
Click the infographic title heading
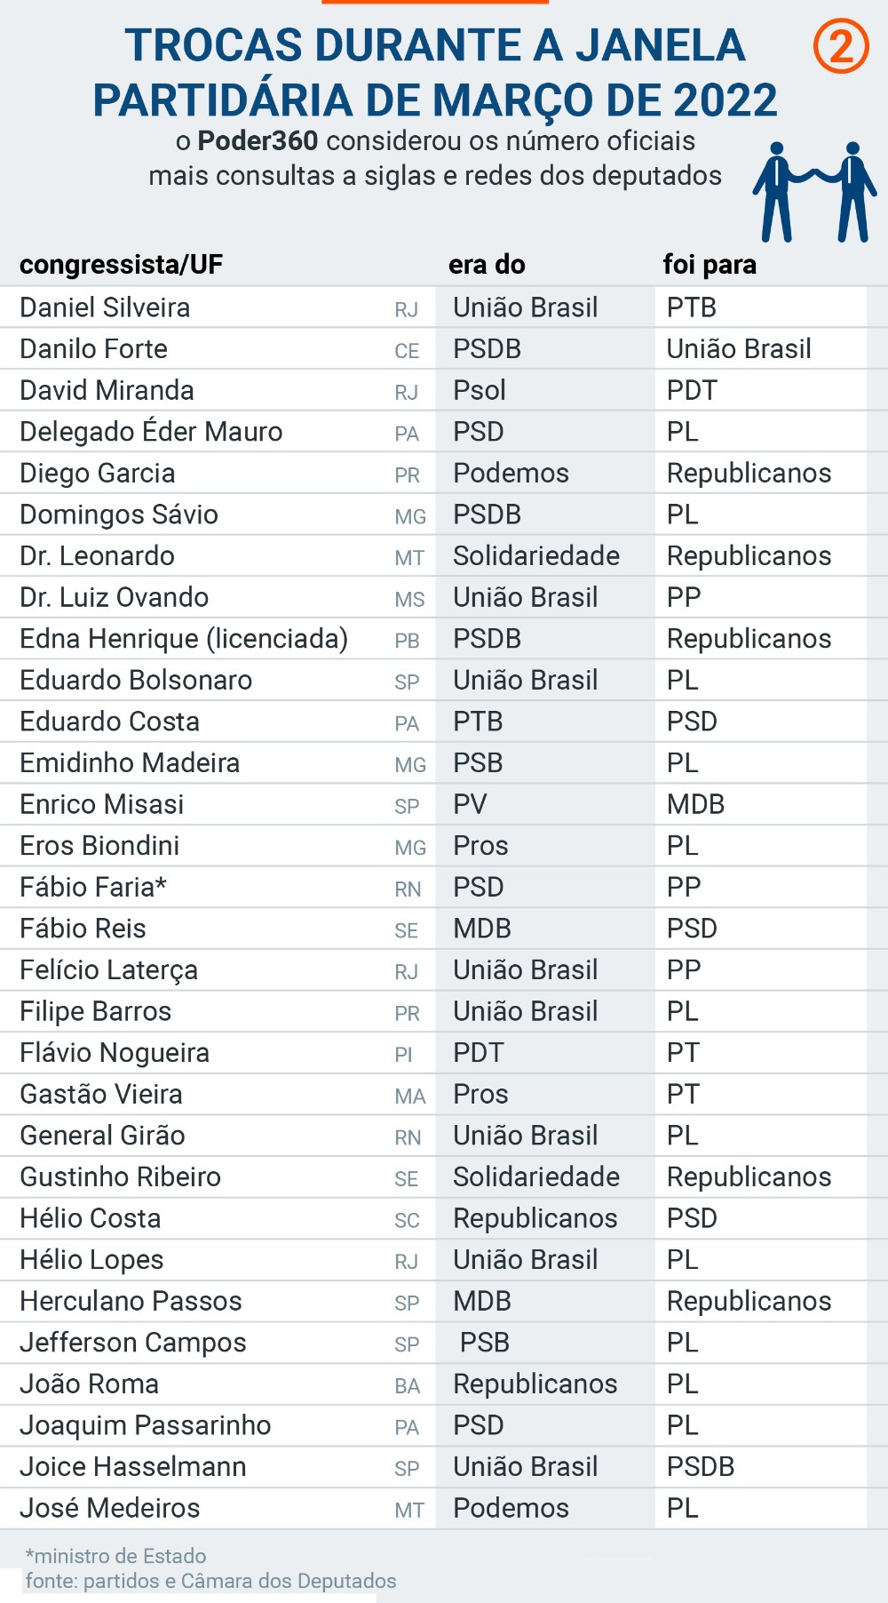(x=435, y=73)
